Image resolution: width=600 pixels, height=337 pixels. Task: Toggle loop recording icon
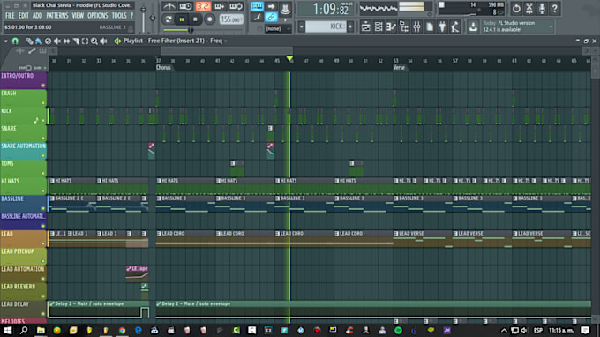tap(236, 6)
